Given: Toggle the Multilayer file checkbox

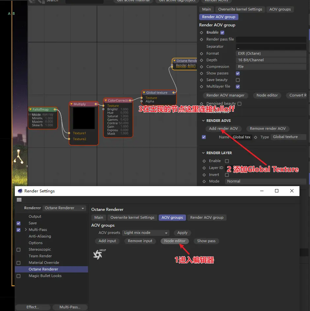Looking at the screenshot, I should coord(238,86).
